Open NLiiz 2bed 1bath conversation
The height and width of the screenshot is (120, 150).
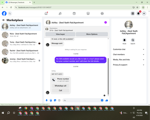[x=21, y=35]
